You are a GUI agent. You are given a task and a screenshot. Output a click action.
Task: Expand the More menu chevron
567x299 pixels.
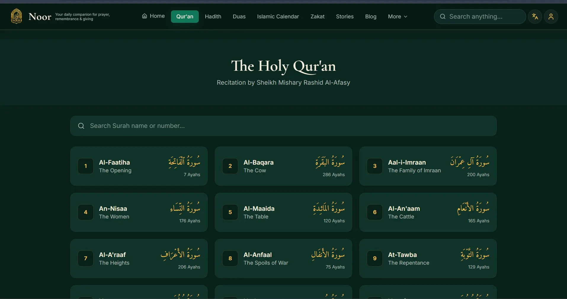coord(406,17)
